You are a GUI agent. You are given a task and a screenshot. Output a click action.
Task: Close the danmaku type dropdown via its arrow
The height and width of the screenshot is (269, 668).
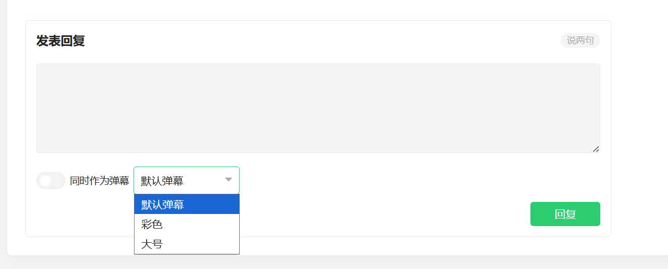pos(228,180)
